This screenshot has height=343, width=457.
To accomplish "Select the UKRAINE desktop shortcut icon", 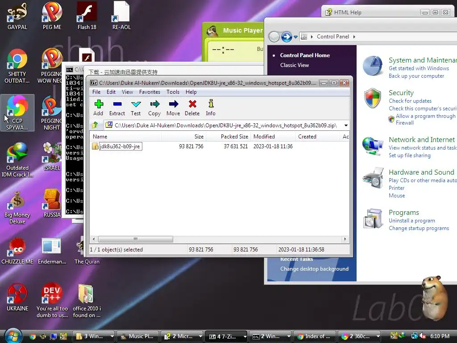I will coord(17,297).
